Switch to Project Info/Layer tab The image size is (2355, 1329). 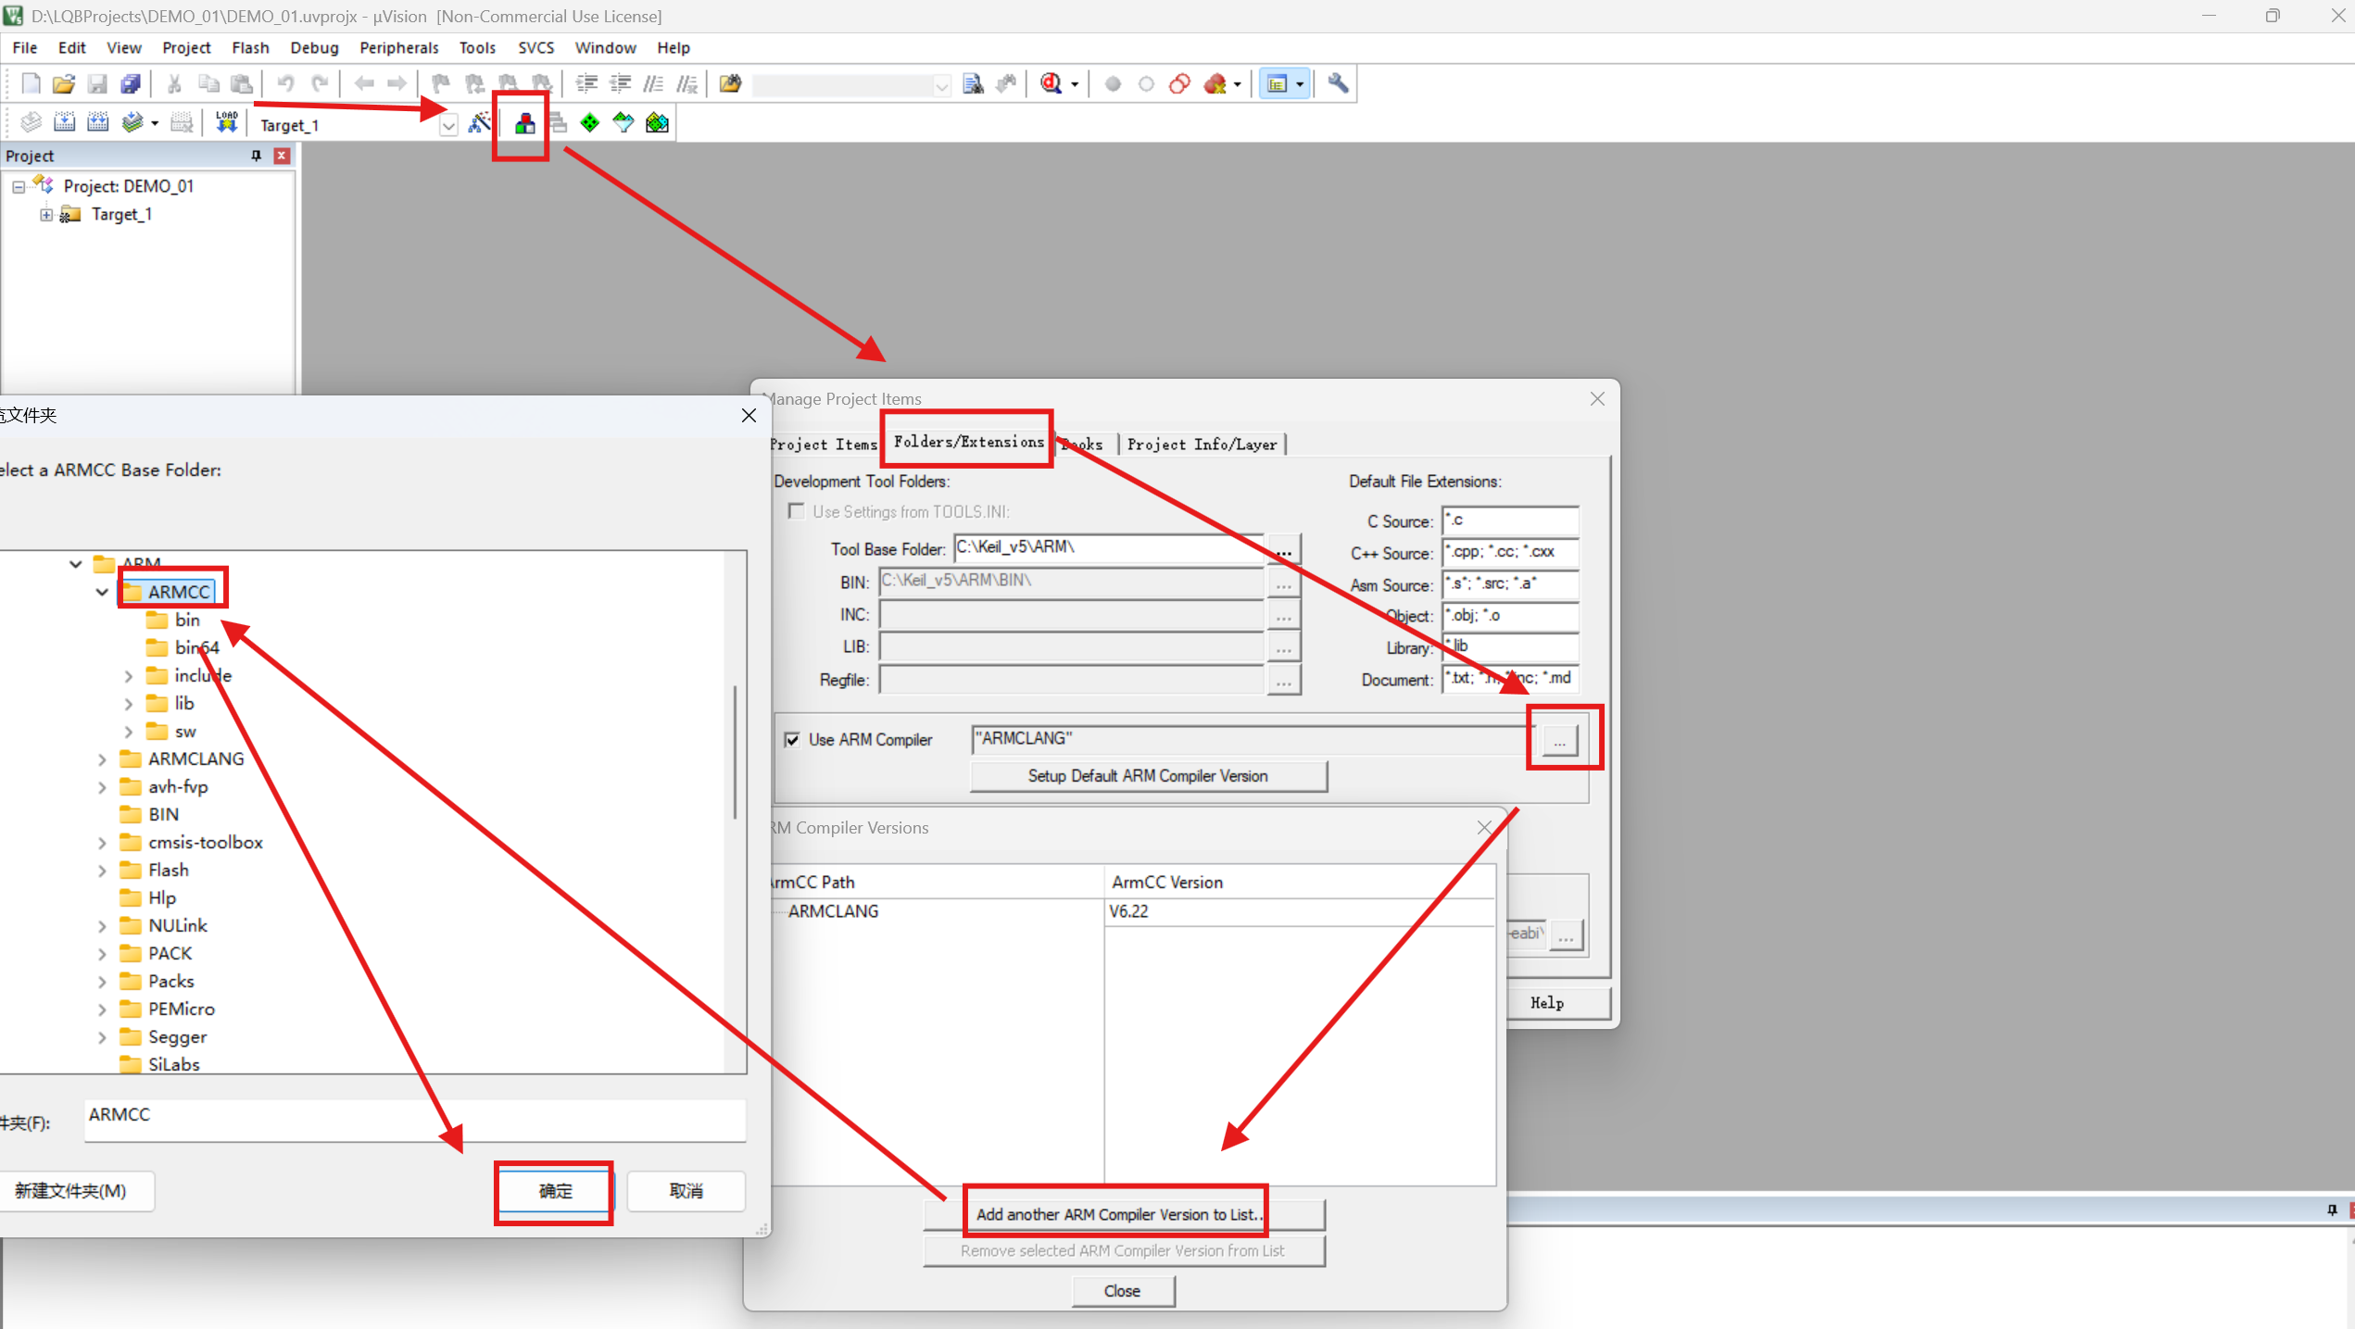click(x=1202, y=445)
